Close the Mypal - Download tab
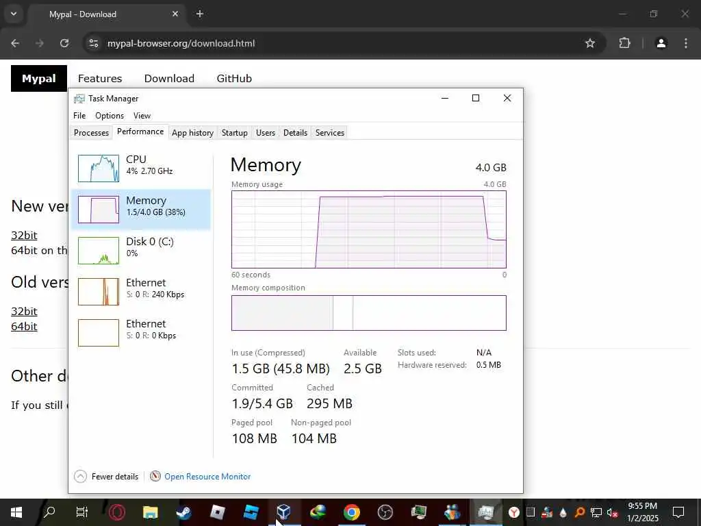The width and height of the screenshot is (701, 526). [x=175, y=14]
